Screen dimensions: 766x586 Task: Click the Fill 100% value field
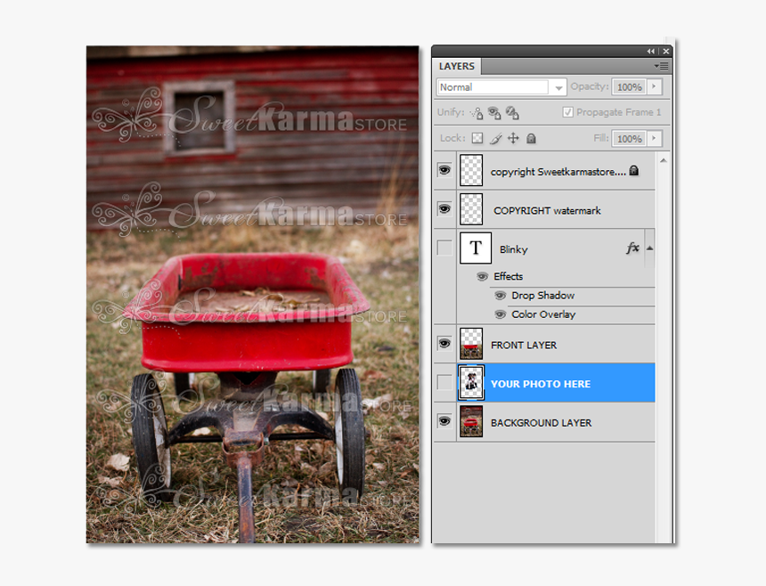point(629,139)
